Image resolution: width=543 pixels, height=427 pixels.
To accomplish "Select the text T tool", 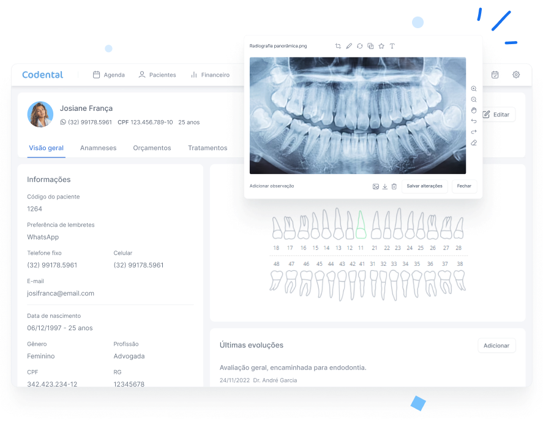I will [392, 46].
